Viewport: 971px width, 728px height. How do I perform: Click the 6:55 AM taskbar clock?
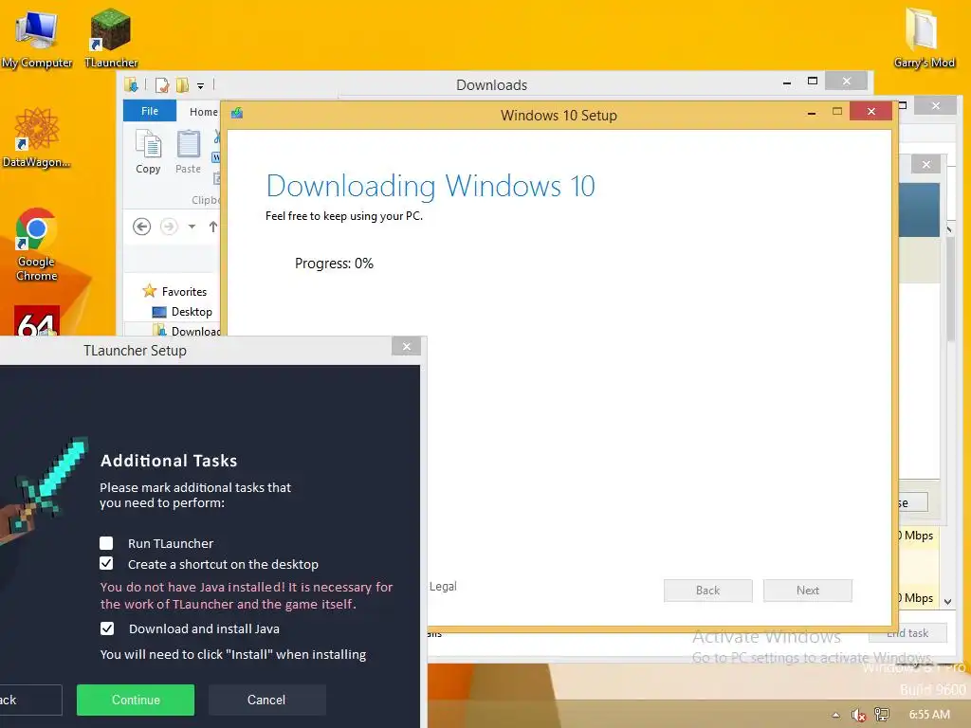[x=929, y=715]
